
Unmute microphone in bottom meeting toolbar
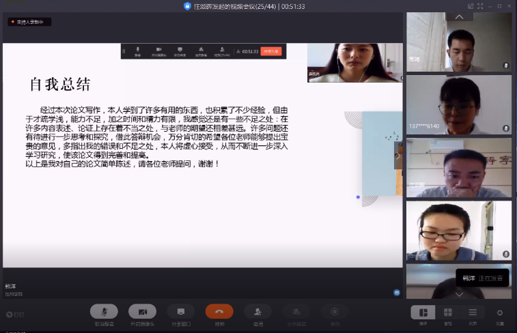click(104, 312)
